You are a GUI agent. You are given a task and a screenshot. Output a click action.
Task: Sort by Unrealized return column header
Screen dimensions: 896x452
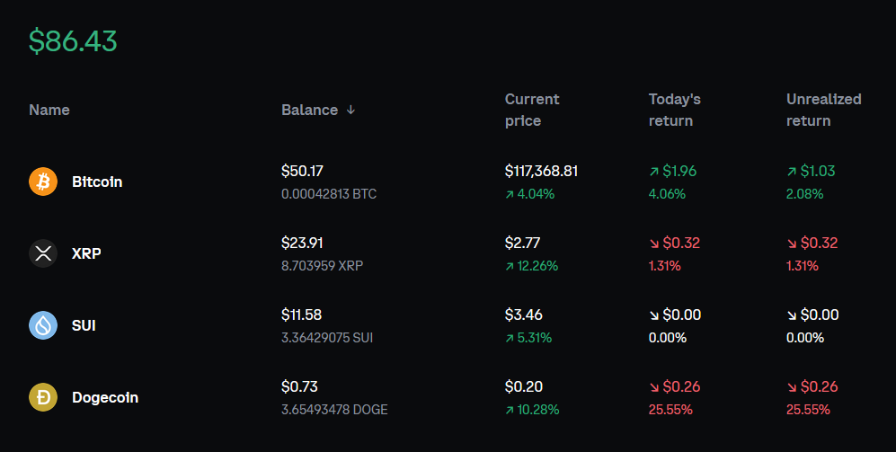tap(823, 110)
